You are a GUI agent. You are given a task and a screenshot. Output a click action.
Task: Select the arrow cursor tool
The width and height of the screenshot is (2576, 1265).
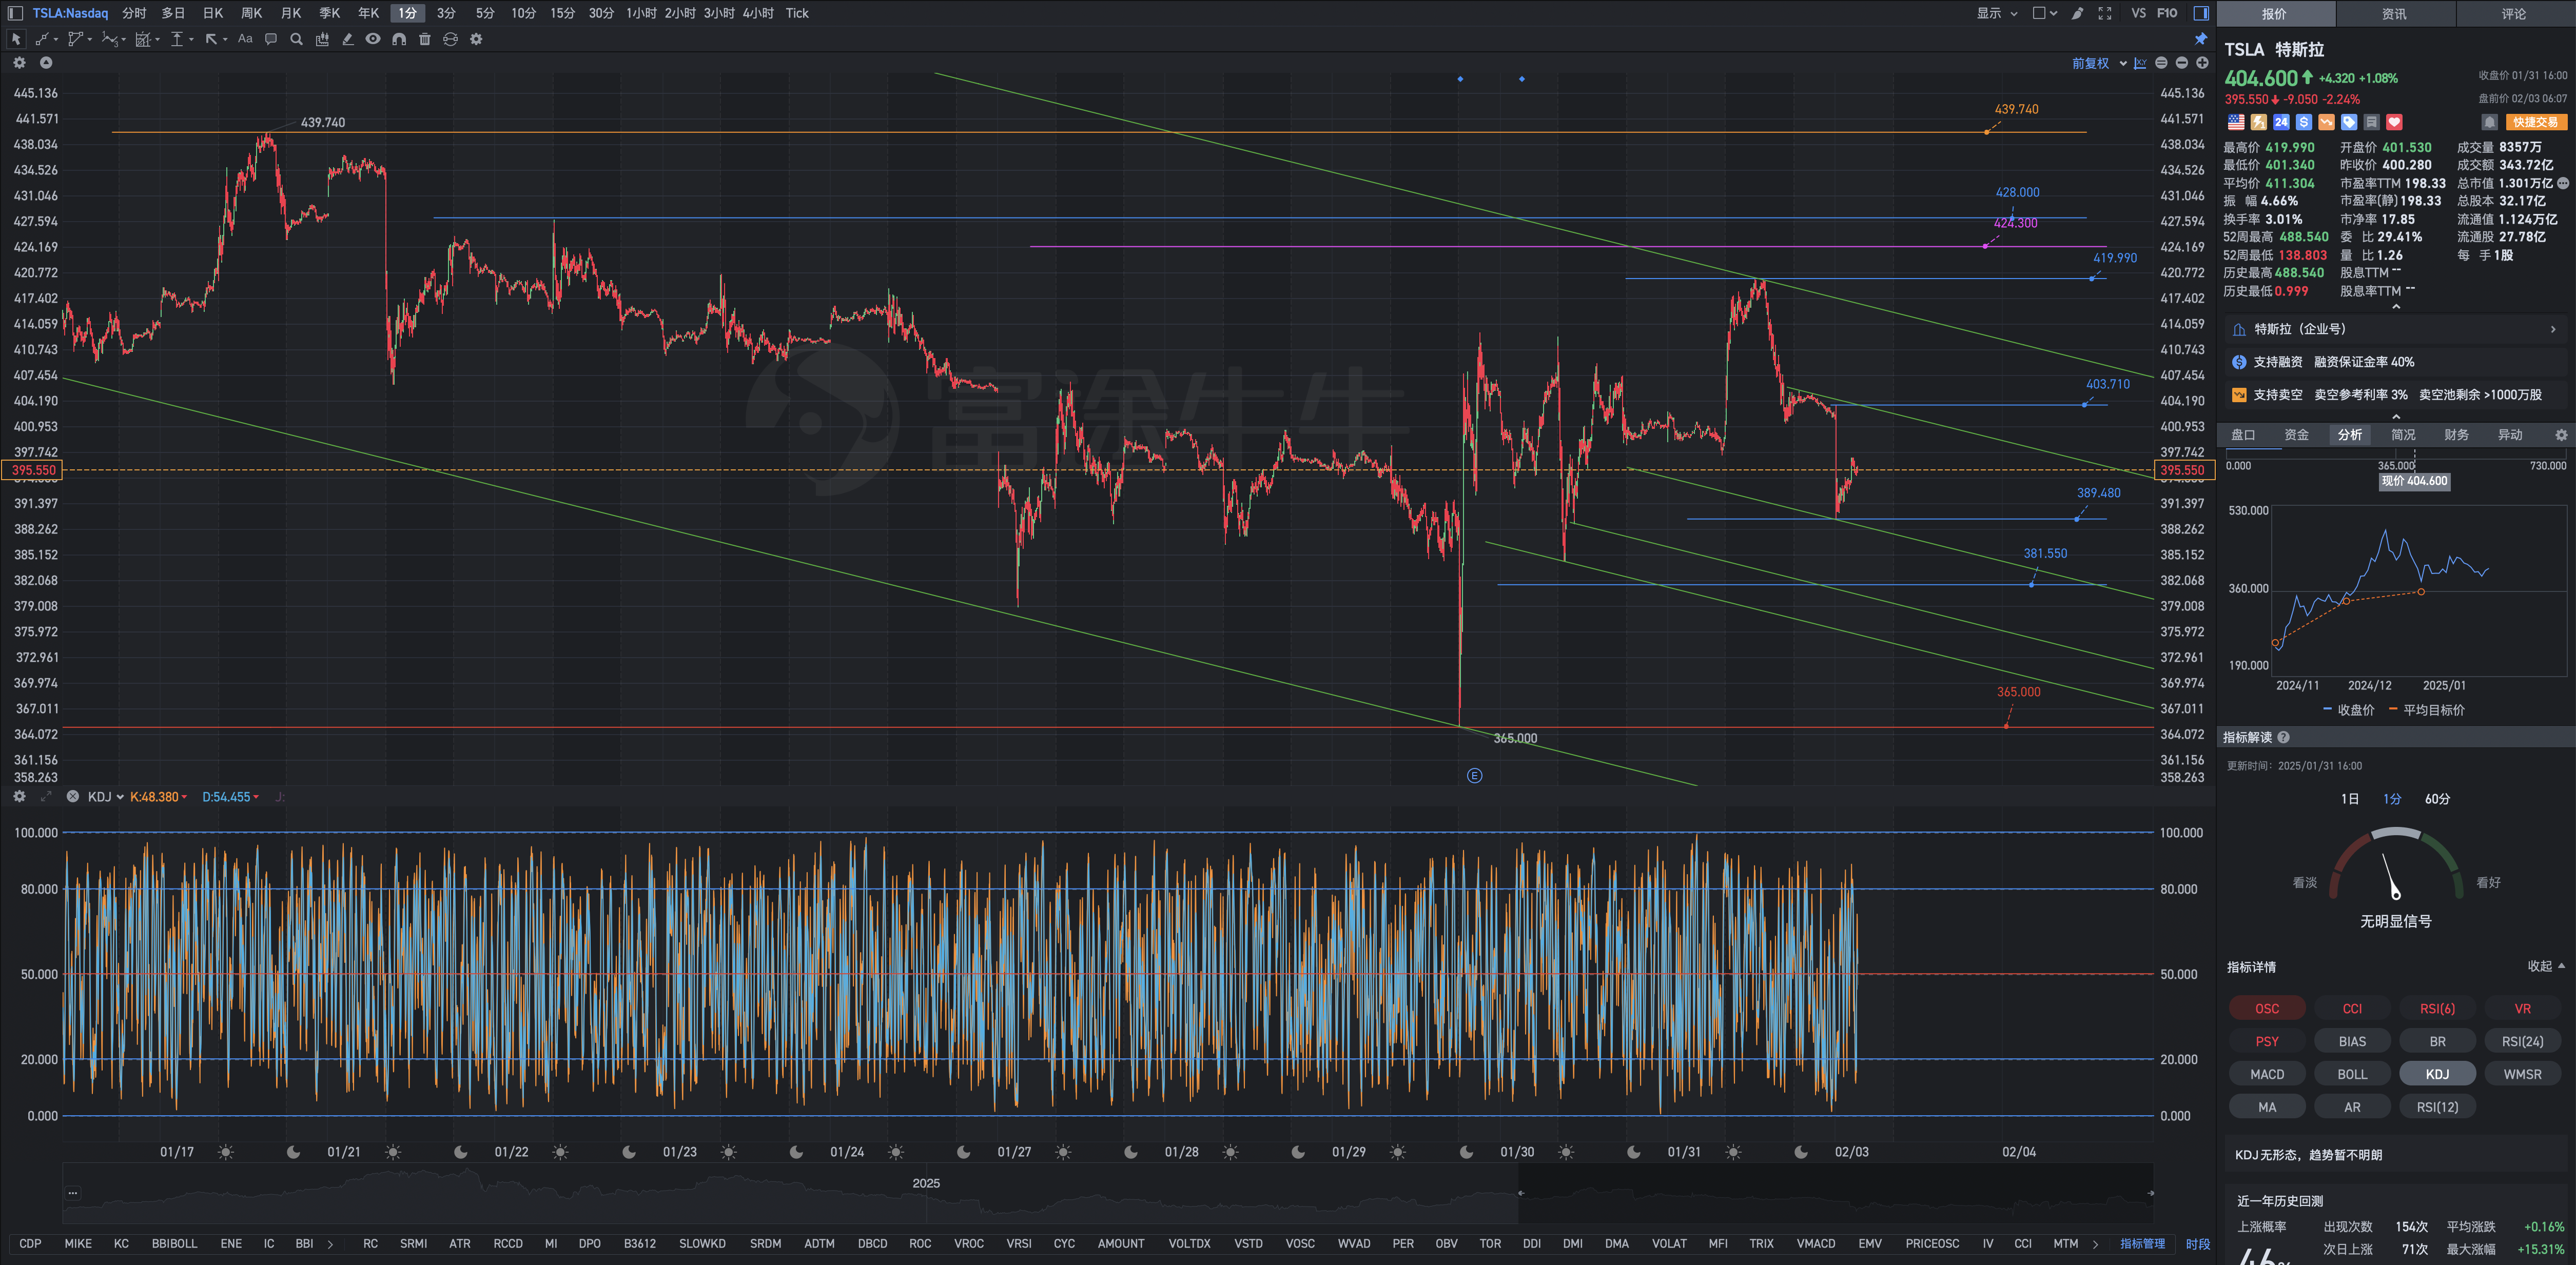coord(15,39)
